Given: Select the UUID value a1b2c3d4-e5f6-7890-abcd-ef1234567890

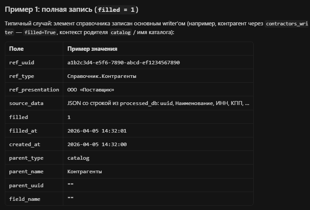Looking at the screenshot, I should pos(124,63).
